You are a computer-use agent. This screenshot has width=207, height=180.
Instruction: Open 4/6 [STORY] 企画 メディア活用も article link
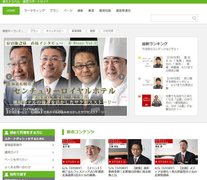(176, 172)
